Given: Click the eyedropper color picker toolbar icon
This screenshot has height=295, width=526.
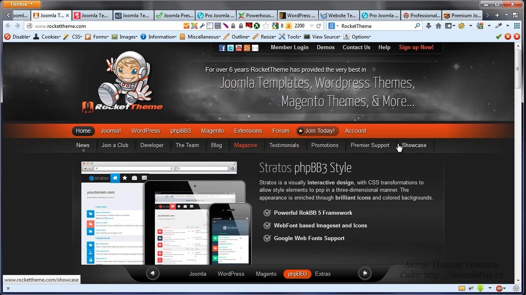Looking at the screenshot, I should (499, 26).
